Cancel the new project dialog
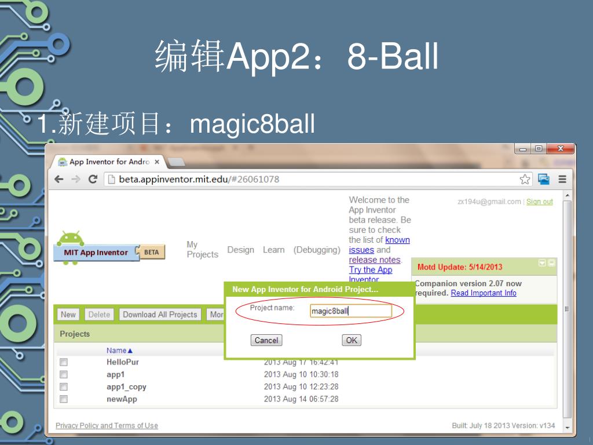The image size is (593, 445). tap(266, 340)
